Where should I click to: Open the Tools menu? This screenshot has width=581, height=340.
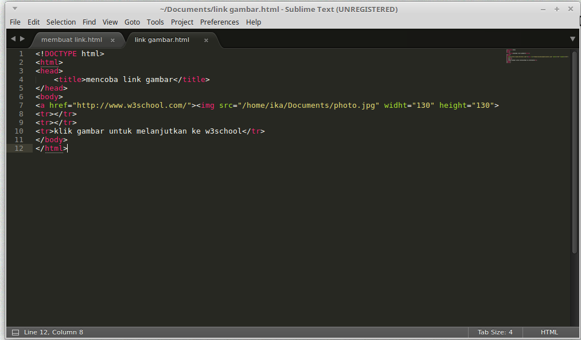click(x=155, y=22)
